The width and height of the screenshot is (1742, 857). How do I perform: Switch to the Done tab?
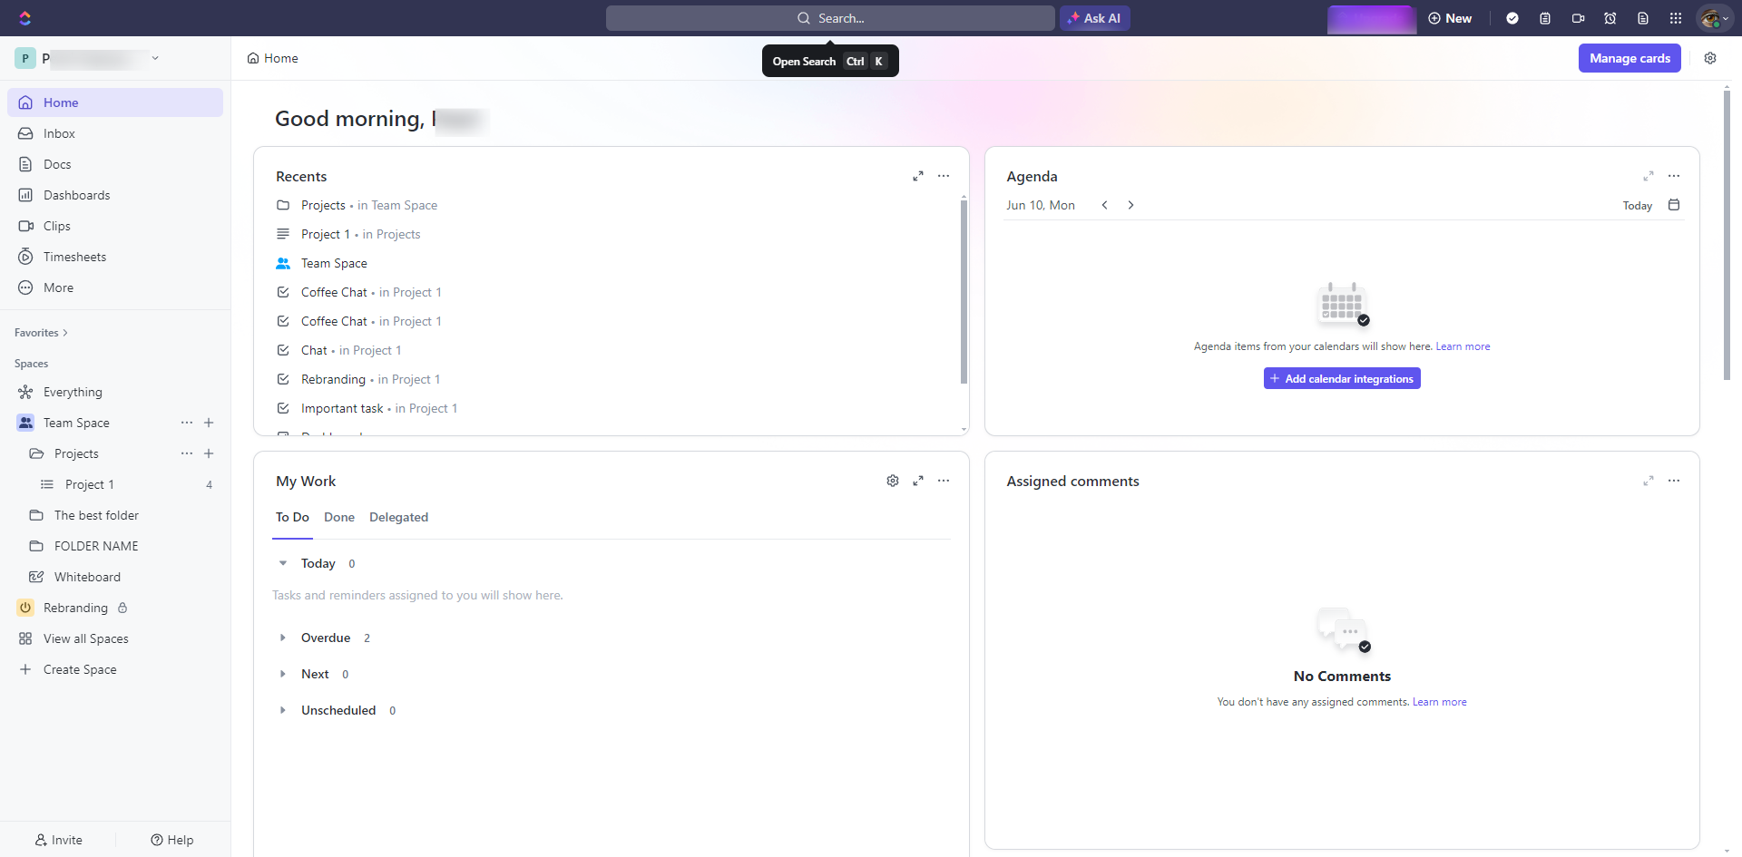click(339, 517)
